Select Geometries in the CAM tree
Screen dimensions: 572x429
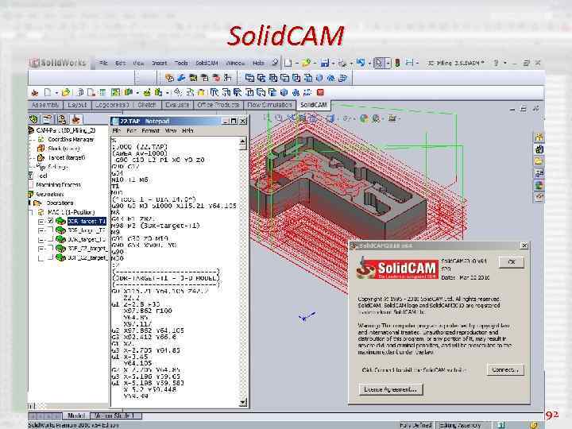pyautogui.click(x=50, y=194)
